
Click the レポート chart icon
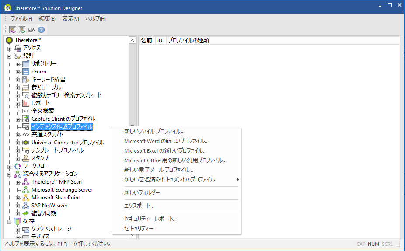pos(26,103)
